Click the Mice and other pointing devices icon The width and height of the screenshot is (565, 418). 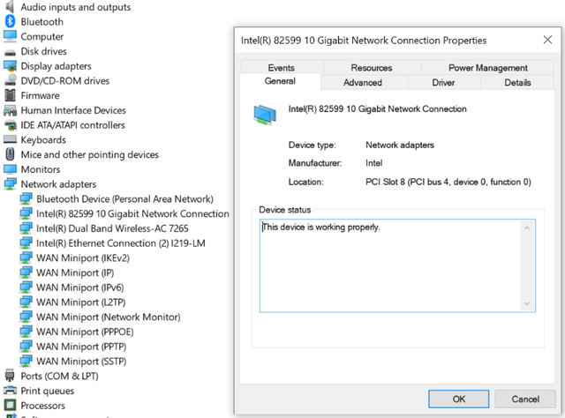tap(10, 154)
